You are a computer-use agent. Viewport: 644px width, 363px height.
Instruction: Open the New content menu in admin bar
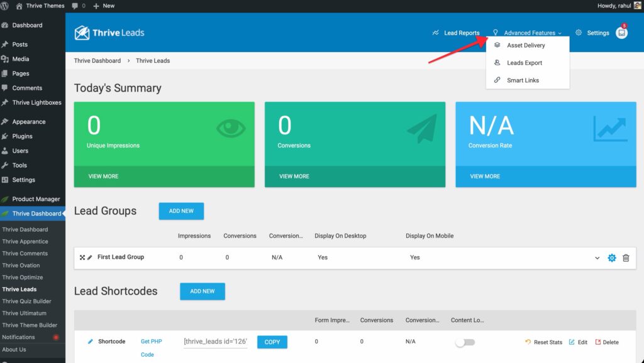pos(104,6)
